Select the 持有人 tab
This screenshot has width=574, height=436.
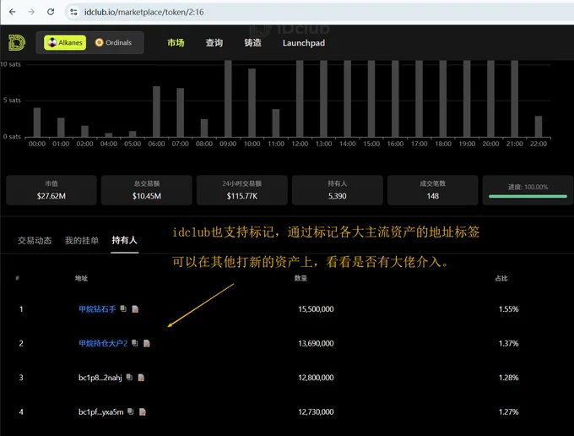(x=124, y=240)
